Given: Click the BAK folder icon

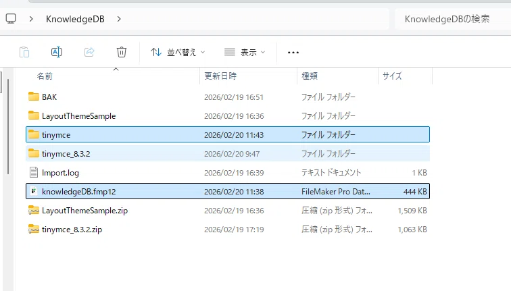Looking at the screenshot, I should click(34, 97).
